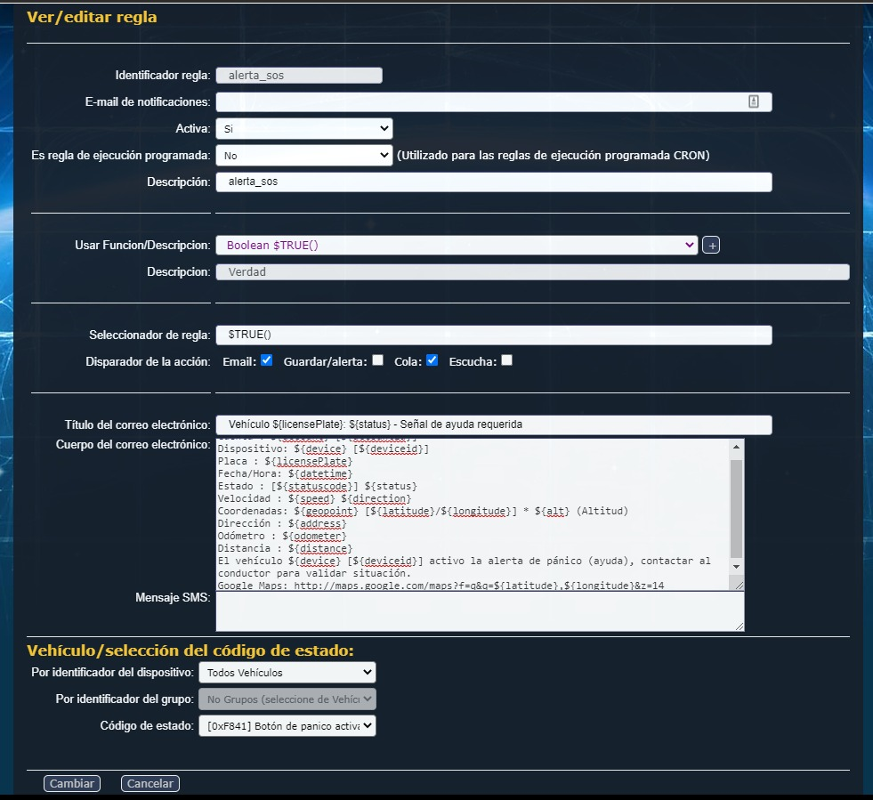
Task: Open the Código de estado dropdown
Action: [287, 726]
